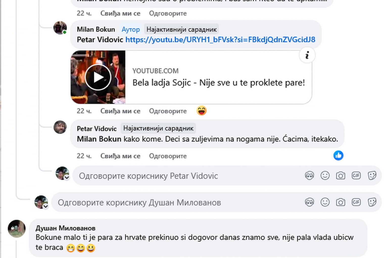Attach a photo in the Petar Vidovic reply box

coord(341,175)
